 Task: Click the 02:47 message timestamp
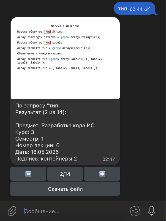108,159
